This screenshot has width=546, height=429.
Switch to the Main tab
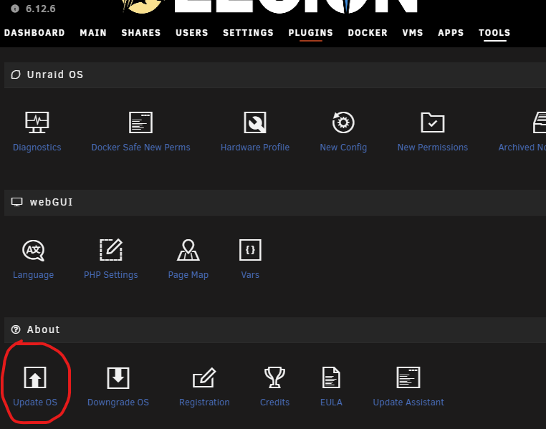pyautogui.click(x=93, y=33)
